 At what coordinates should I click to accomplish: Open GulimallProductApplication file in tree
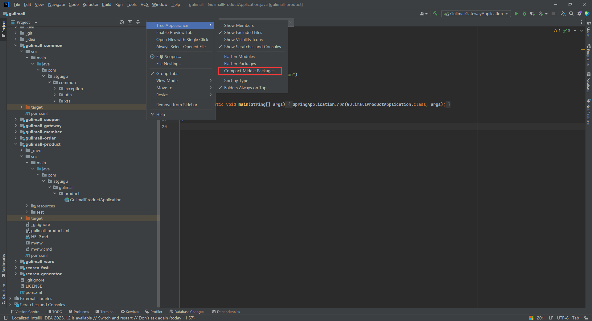[95, 200]
